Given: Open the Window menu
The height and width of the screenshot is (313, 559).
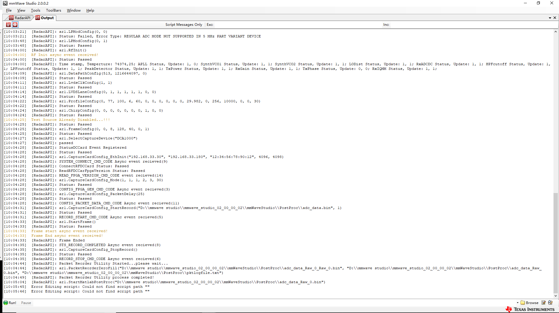Looking at the screenshot, I should 74,10.
